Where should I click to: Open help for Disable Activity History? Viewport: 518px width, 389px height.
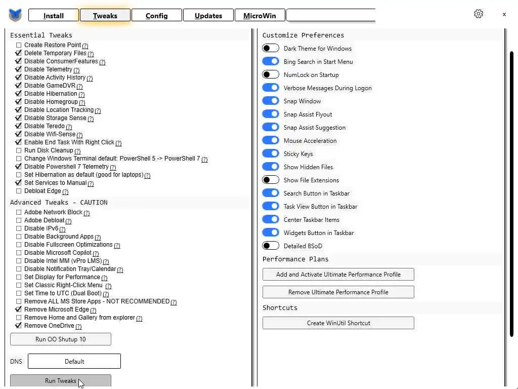[x=90, y=78]
